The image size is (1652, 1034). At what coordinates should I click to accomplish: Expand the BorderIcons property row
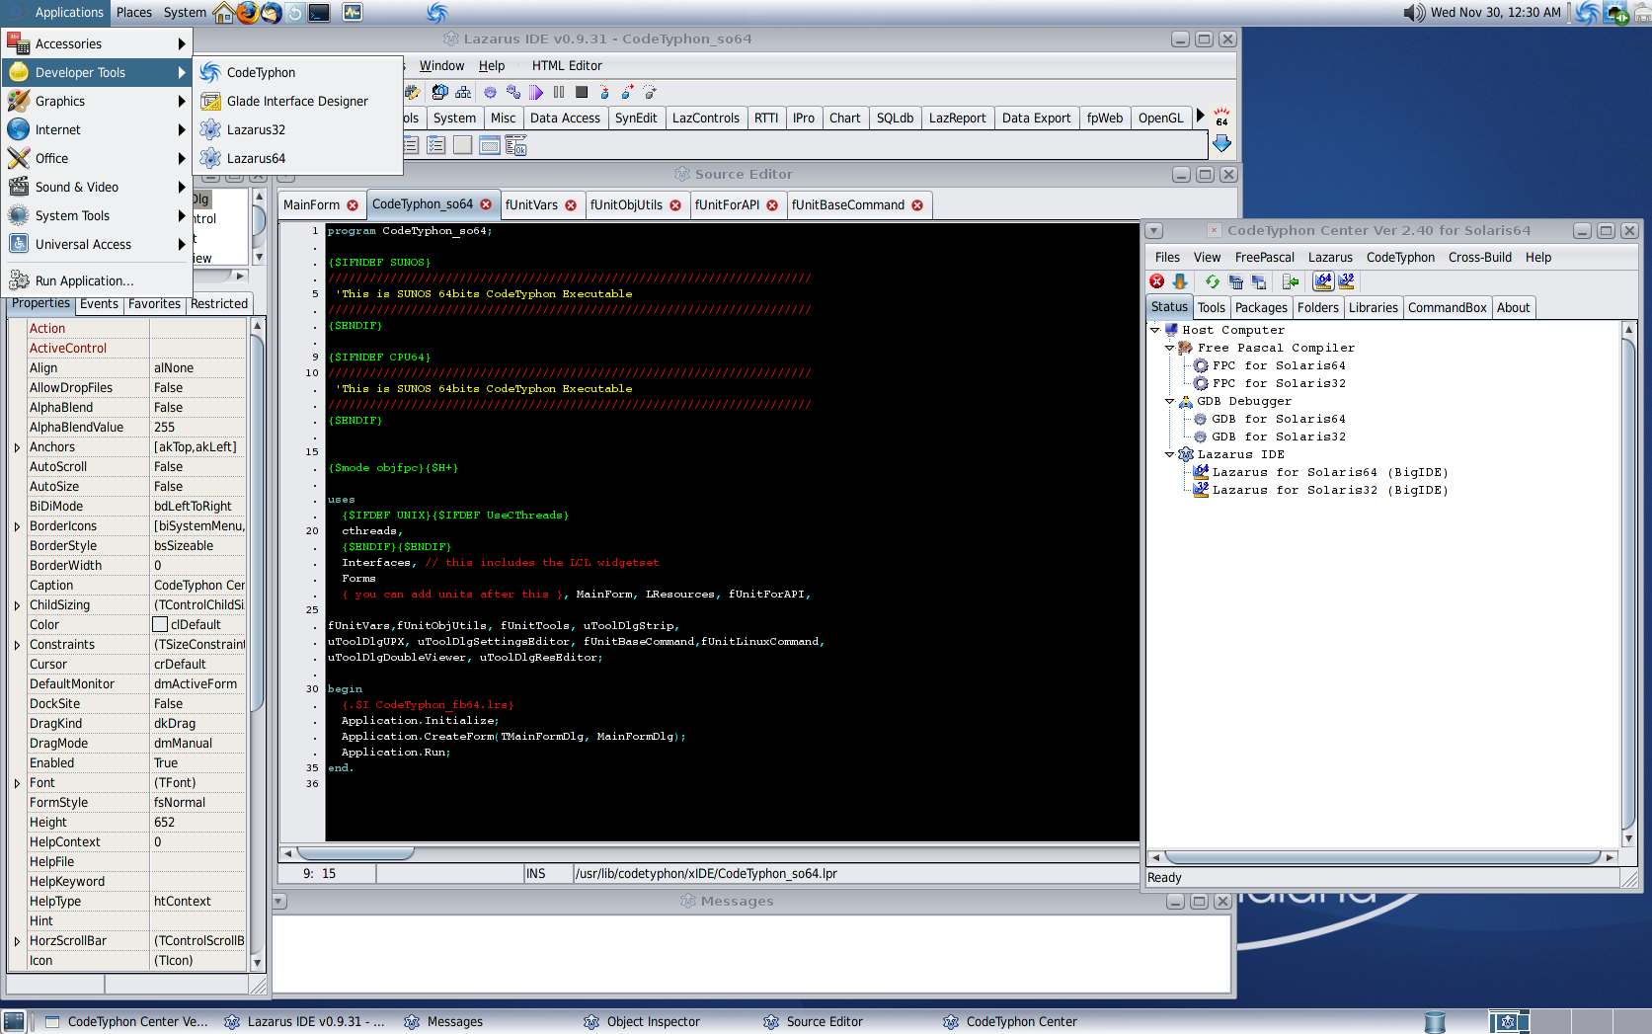tap(17, 526)
